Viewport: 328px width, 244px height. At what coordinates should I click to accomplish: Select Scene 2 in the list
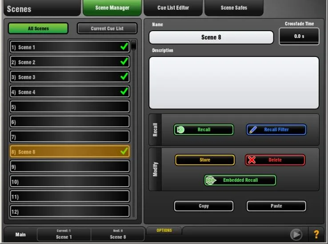70,62
